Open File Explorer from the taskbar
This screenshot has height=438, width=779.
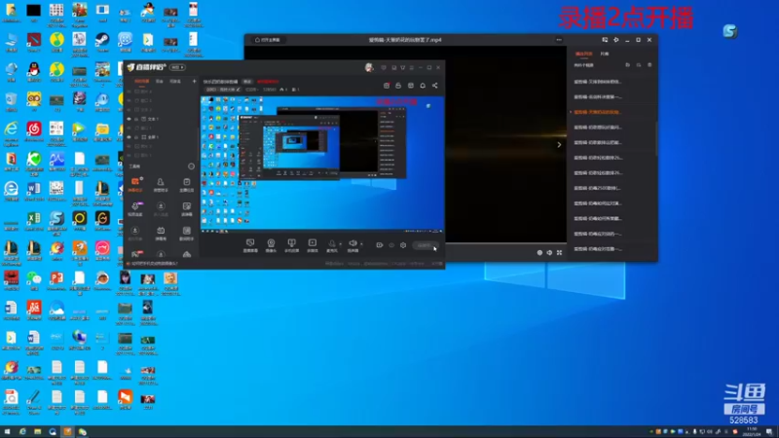37,432
